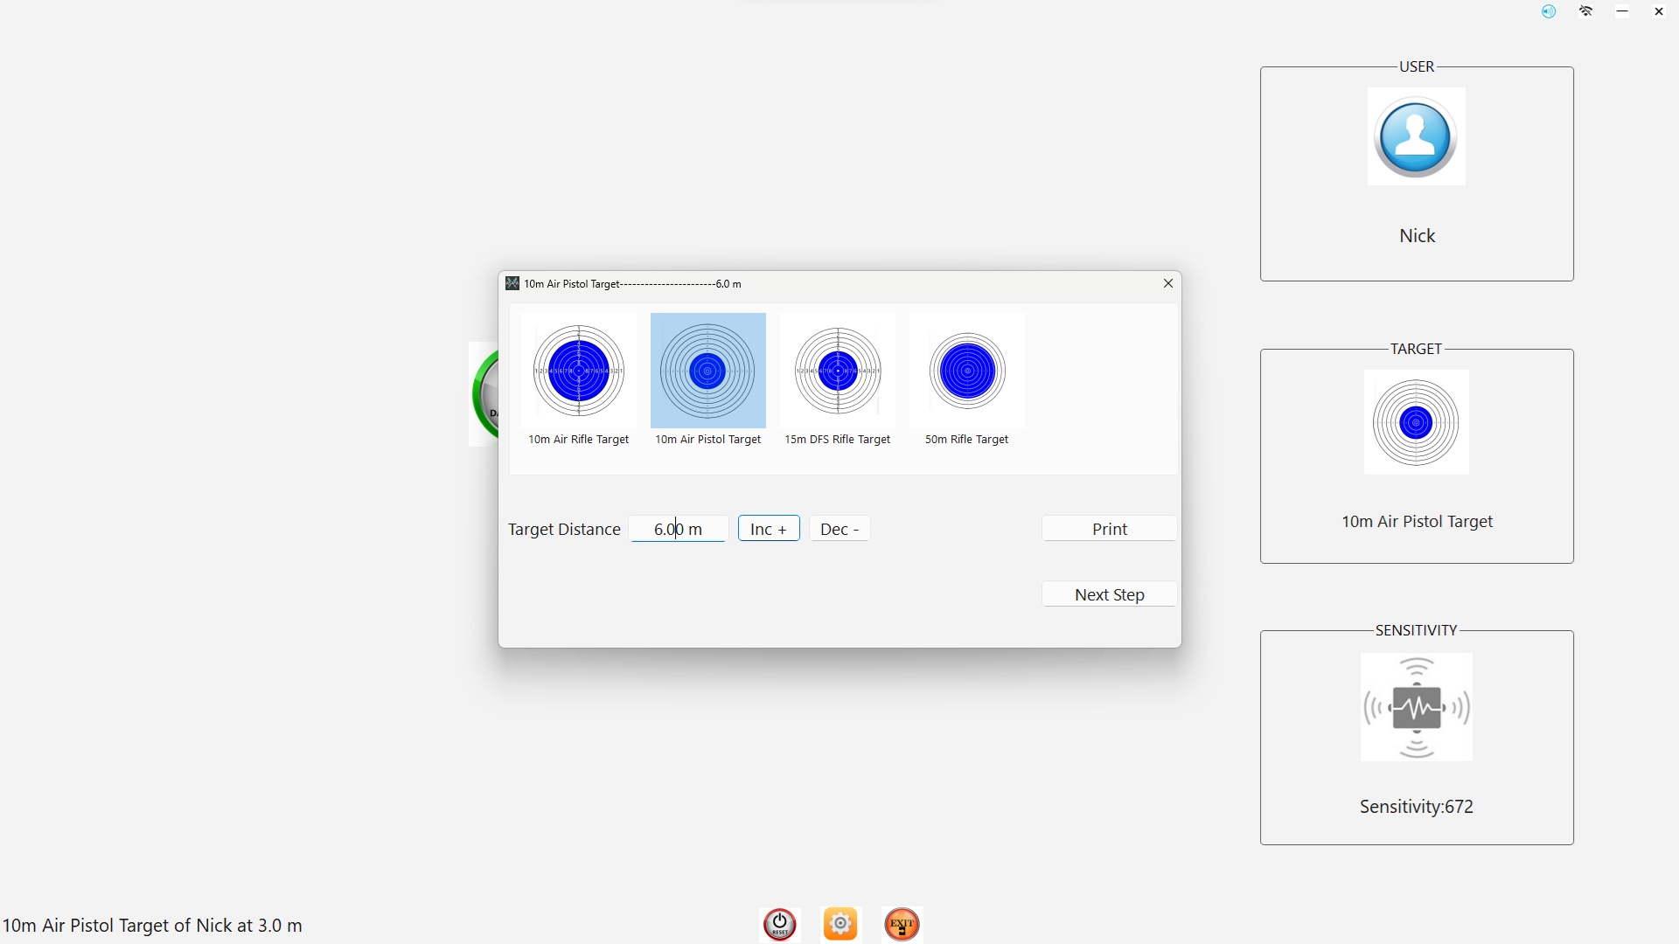
Task: Open the user profile avatar icon
Action: point(1416,136)
